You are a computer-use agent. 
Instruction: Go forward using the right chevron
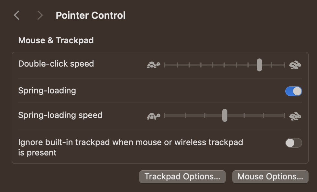[x=40, y=16]
